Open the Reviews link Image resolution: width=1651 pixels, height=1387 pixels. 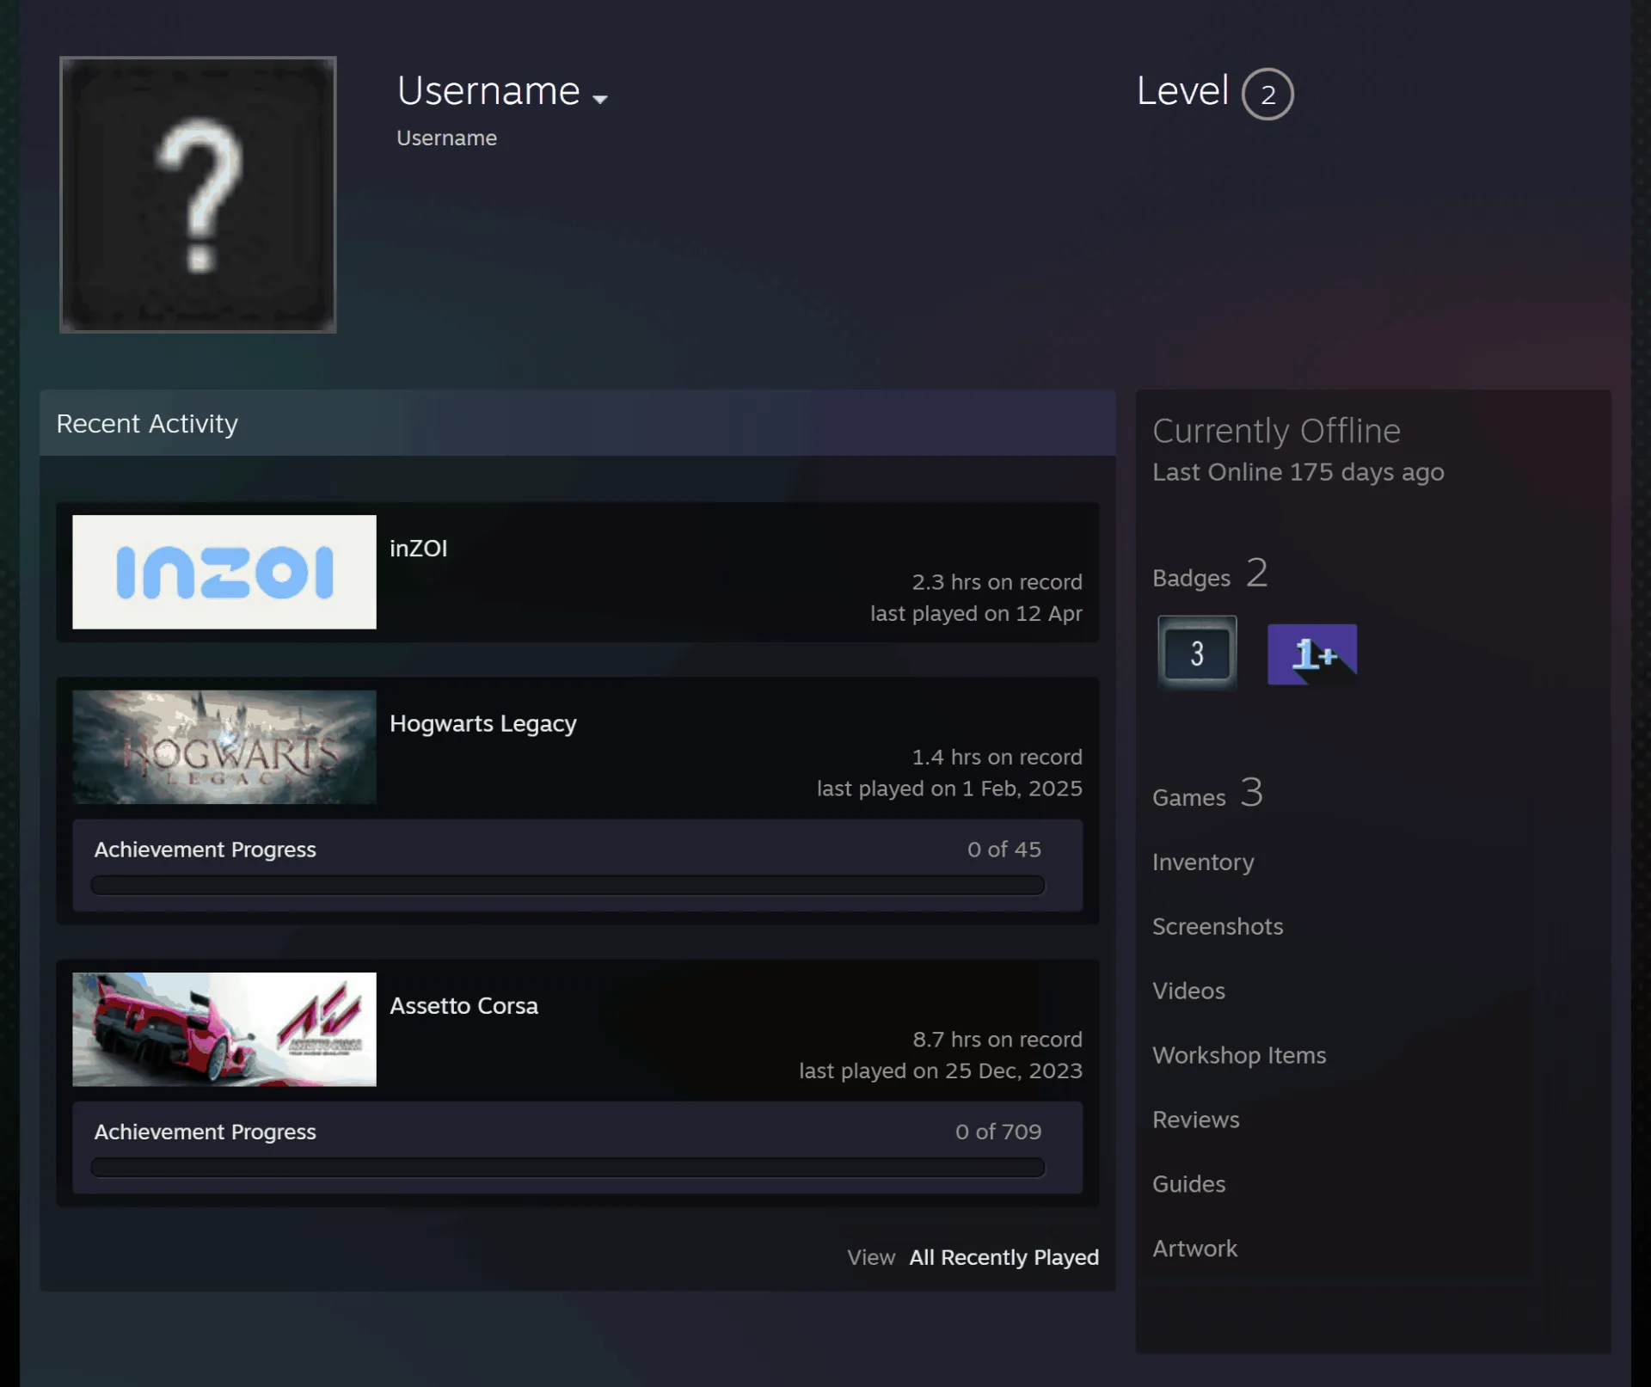[1196, 1120]
